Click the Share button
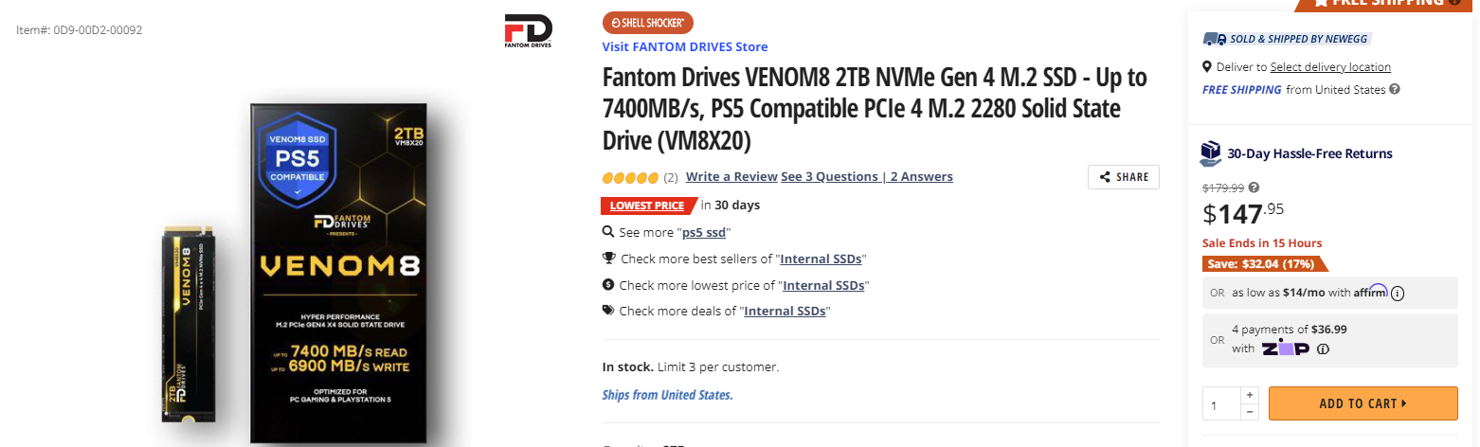Screen dimensions: 1480x447 (x=1123, y=177)
